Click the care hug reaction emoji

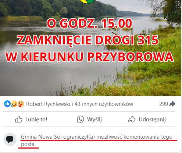[x=21, y=104]
